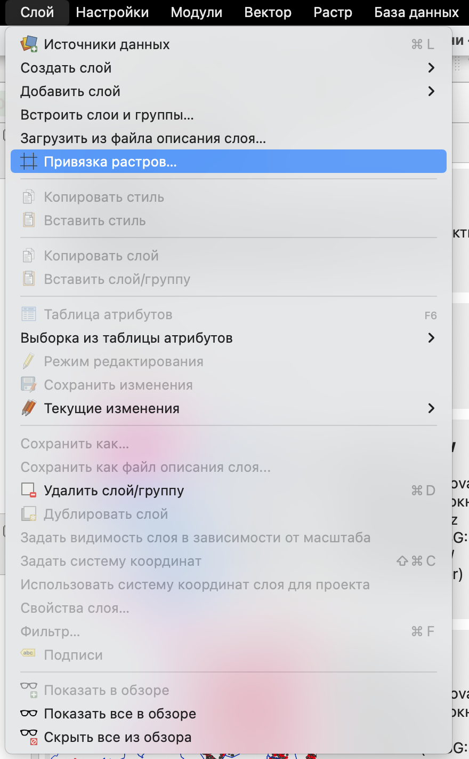Select Загрузить из файла описания слоя…
The image size is (469, 759).
[143, 138]
